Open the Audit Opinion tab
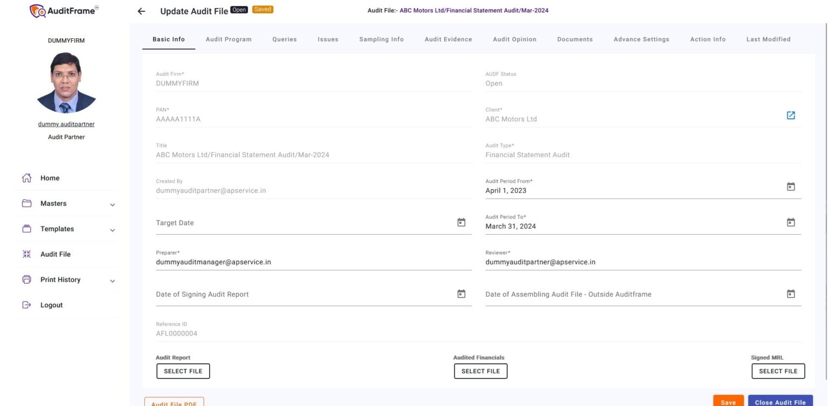828x406 pixels. [514, 39]
